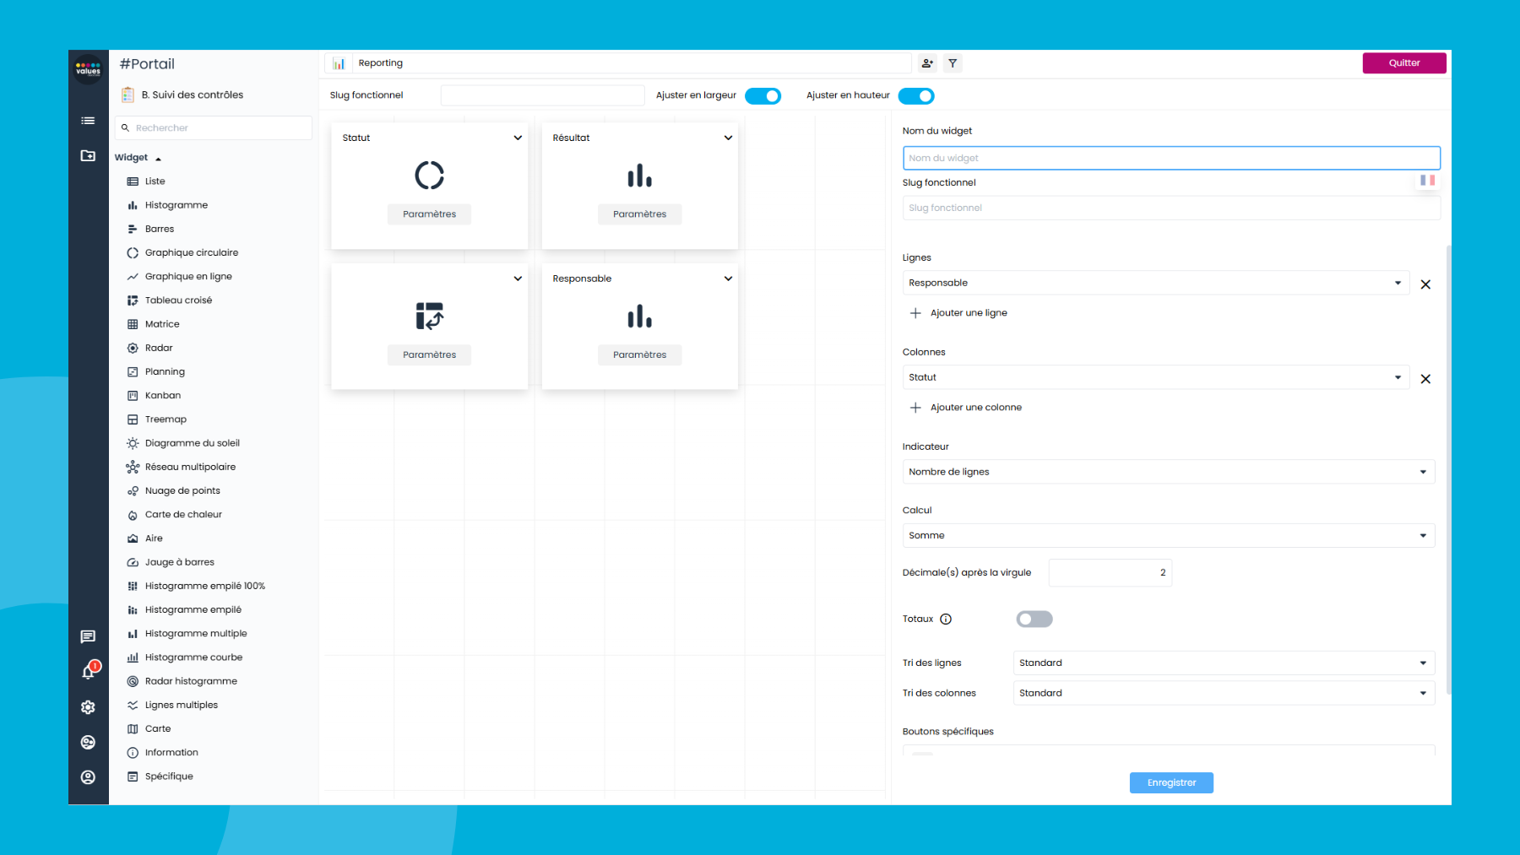This screenshot has width=1520, height=855.
Task: Enable the Totaux toggle
Action: [x=1034, y=619]
